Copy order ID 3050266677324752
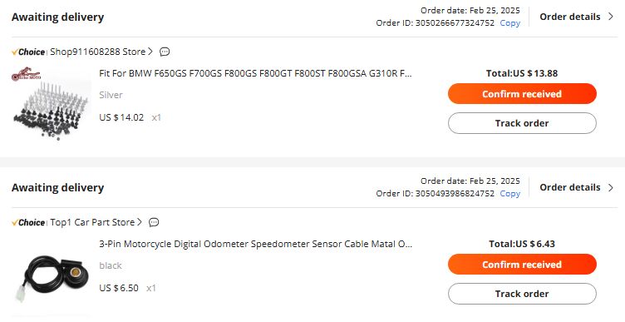This screenshot has height=322, width=625. pyautogui.click(x=509, y=23)
